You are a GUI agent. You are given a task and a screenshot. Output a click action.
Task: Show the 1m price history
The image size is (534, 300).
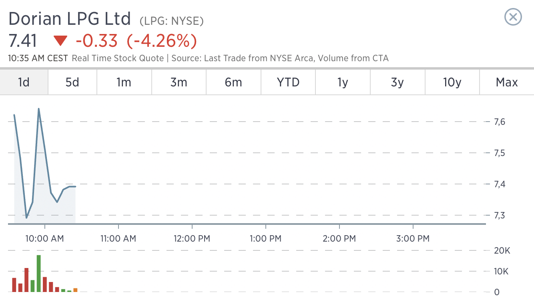pyautogui.click(x=124, y=82)
